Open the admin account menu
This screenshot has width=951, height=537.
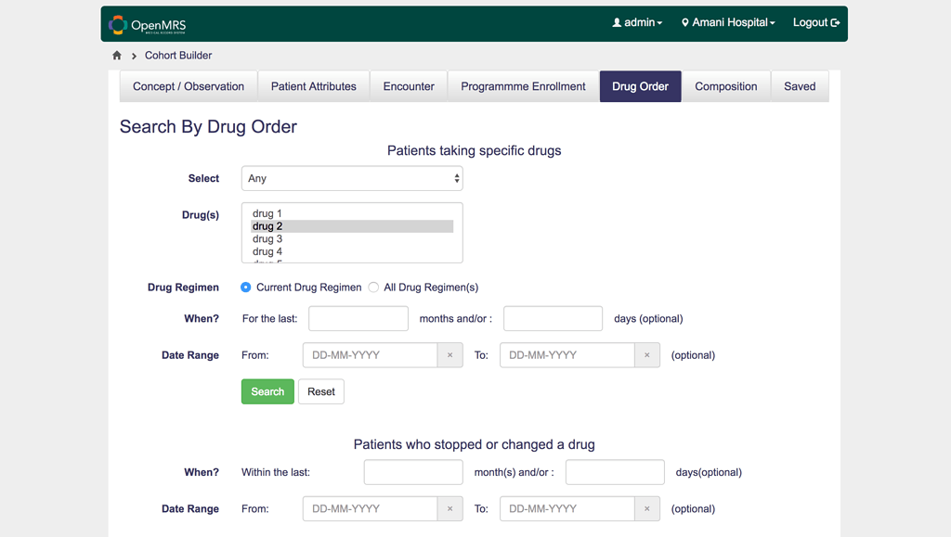pos(637,22)
